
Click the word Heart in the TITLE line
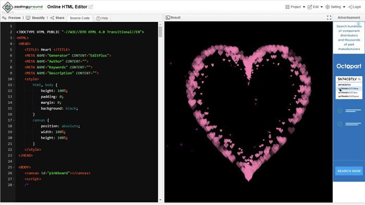46,50
